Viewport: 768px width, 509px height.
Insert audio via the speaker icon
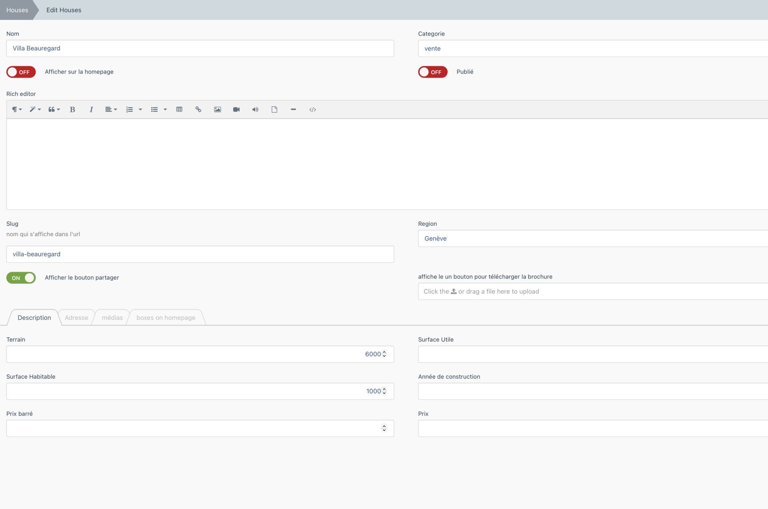pos(255,109)
